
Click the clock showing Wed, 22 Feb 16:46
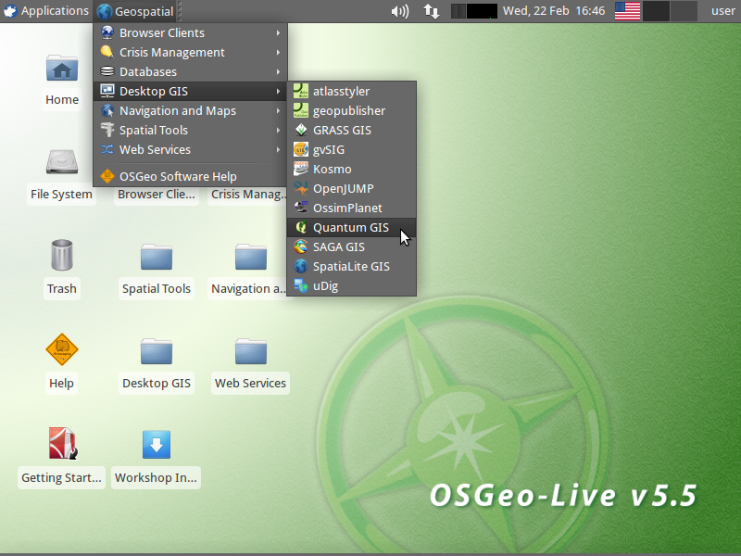coord(553,11)
